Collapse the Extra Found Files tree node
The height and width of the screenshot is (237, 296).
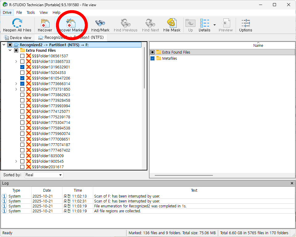coord(10,51)
